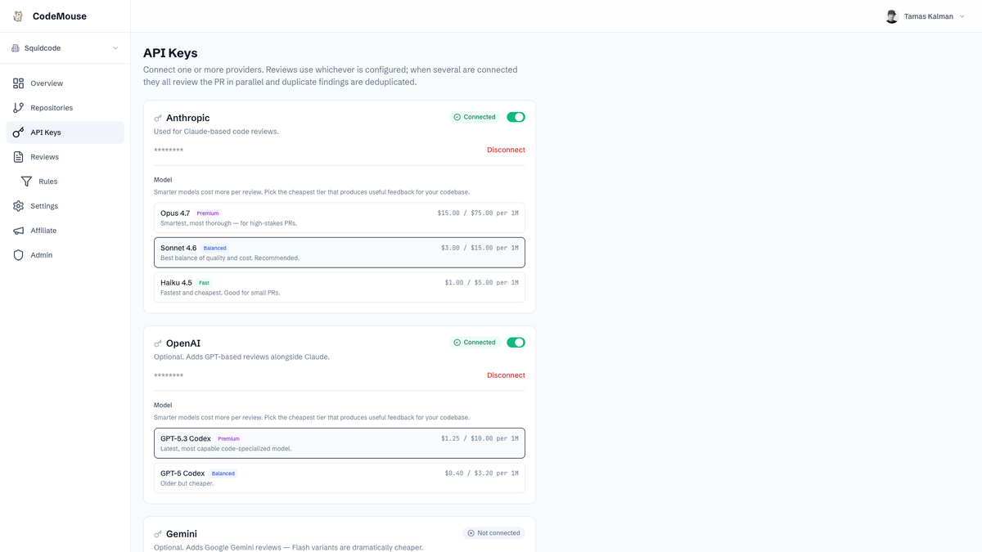Disconnect the OpenAI API key
Viewport: 982px width, 552px height.
506,375
